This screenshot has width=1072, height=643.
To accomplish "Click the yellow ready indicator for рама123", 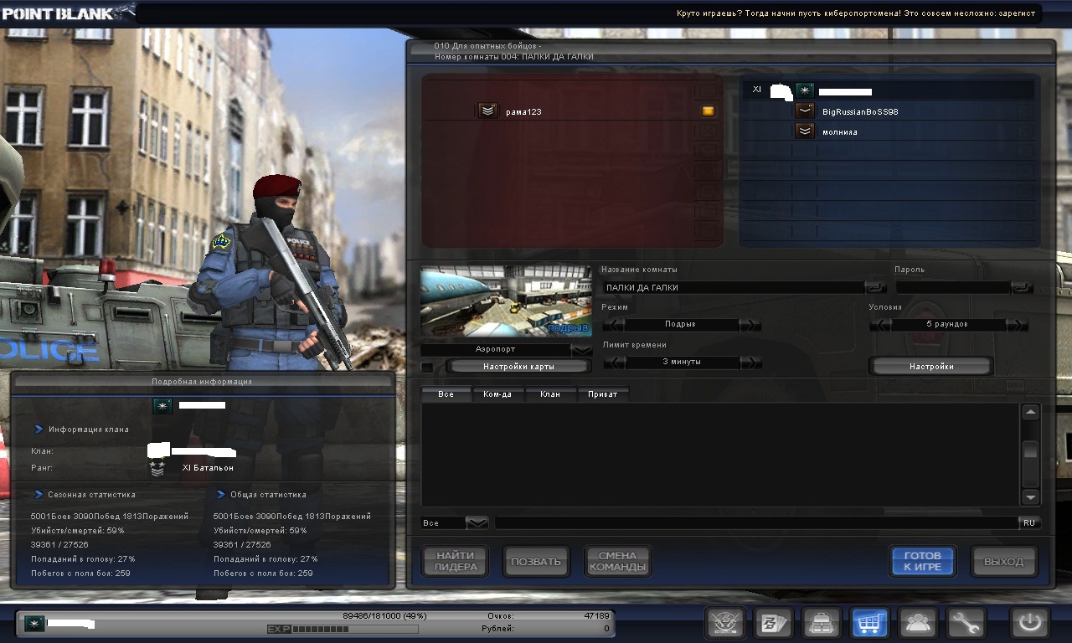I will click(x=709, y=111).
